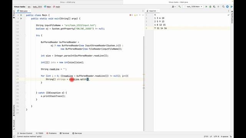
Task: Click line '7 11 14 16' in input.txt
Action: tap(160, 28)
